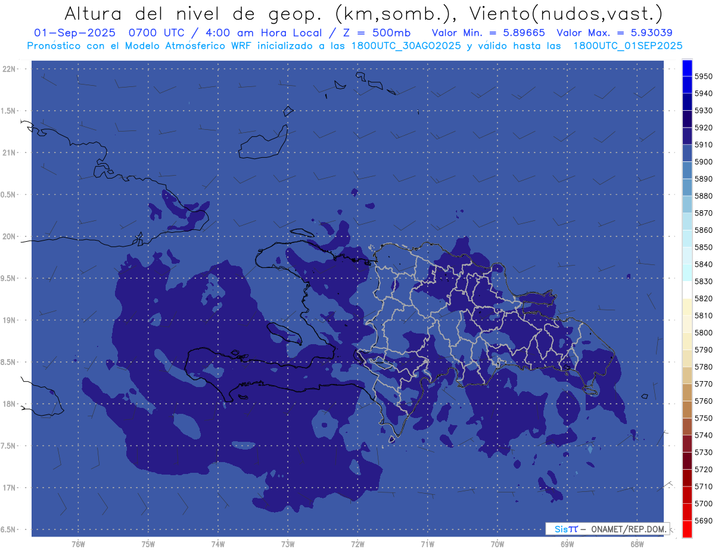The height and width of the screenshot is (552, 715).
Task: Click the 75W longitude label
Action: pos(148,544)
